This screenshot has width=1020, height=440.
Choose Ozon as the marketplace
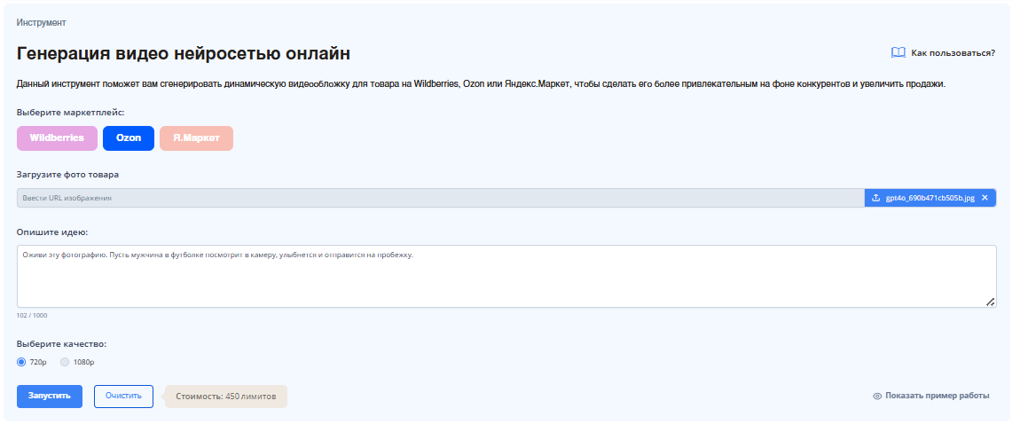pyautogui.click(x=129, y=138)
